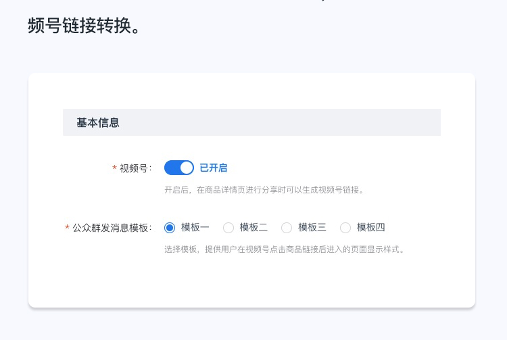Click the 已开启 status text
507x340 pixels.
click(214, 168)
